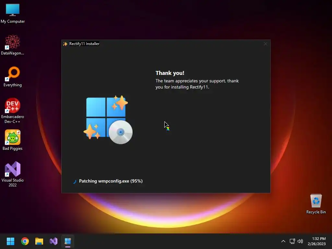Image resolution: width=332 pixels, height=249 pixels.
Task: Click the Thank you! heading
Action: tap(170, 73)
